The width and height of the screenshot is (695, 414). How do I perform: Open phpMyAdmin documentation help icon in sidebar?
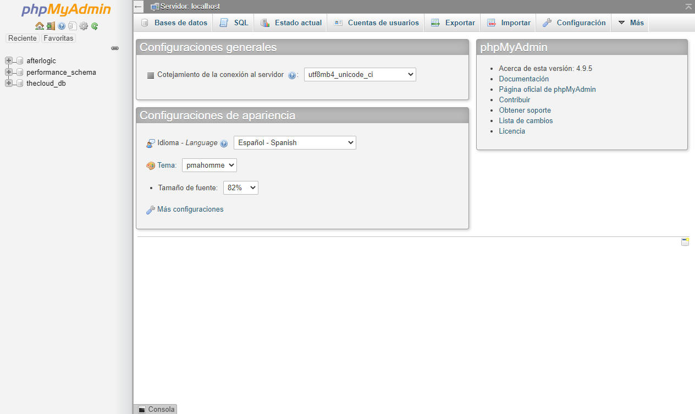click(x=62, y=26)
